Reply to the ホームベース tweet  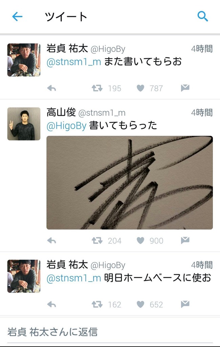pyautogui.click(x=51, y=304)
